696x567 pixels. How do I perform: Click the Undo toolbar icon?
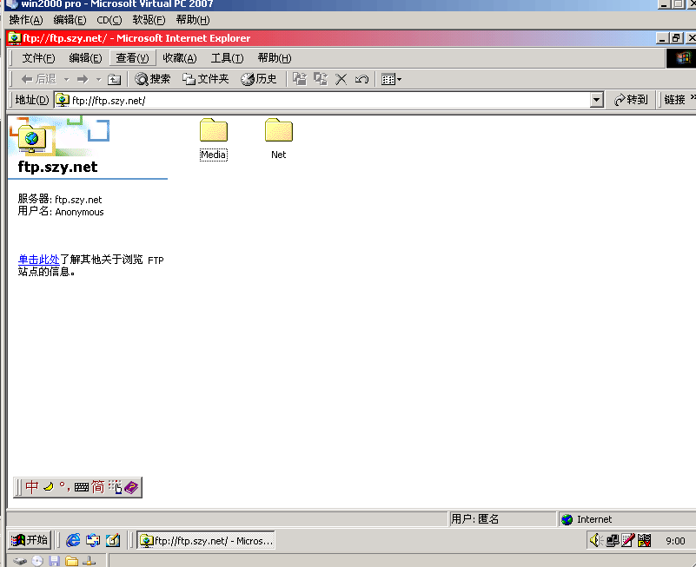tap(361, 79)
